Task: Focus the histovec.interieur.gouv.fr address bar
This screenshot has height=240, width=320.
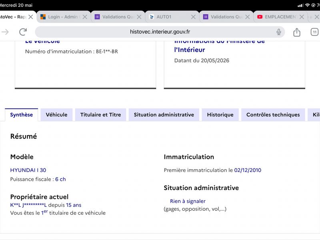Action: click(160, 32)
